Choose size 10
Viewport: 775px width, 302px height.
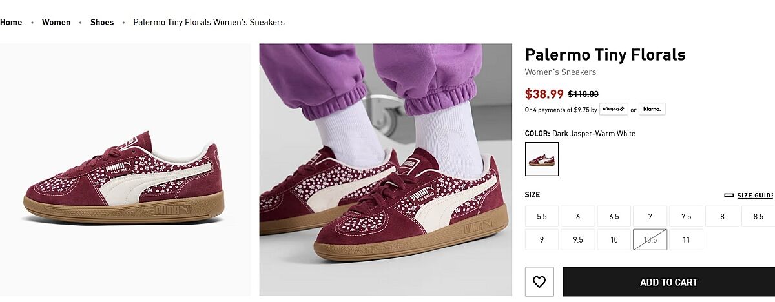(x=614, y=240)
